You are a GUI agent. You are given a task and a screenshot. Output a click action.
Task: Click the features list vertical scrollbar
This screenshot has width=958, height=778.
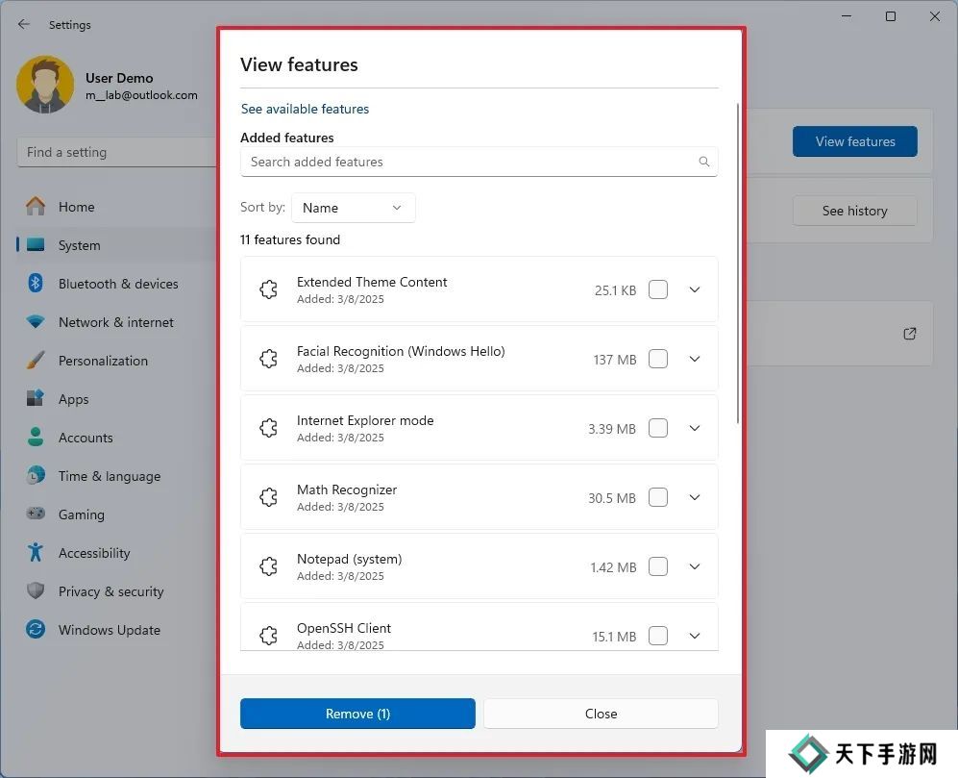point(737,260)
